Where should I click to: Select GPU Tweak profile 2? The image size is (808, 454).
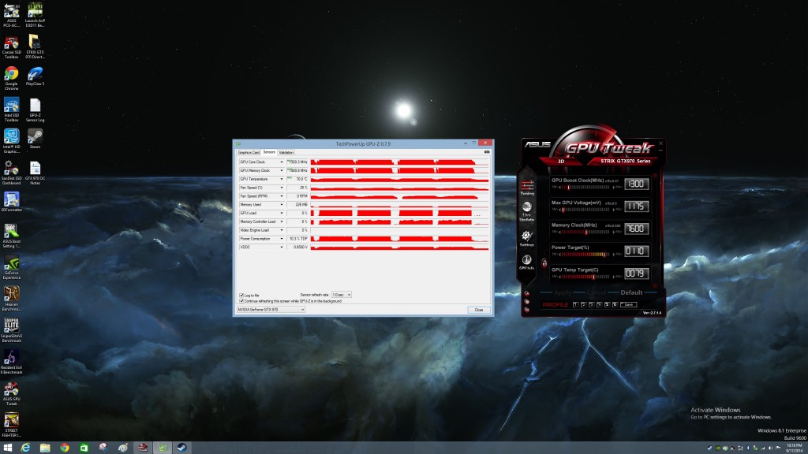(x=583, y=305)
